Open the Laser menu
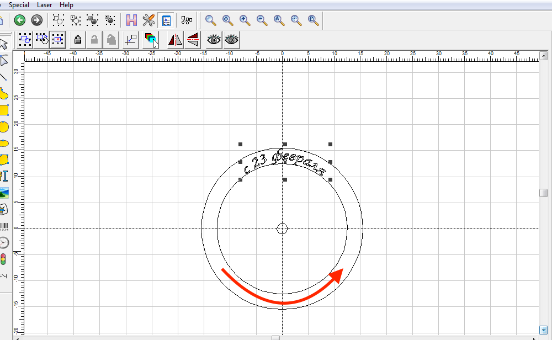This screenshot has width=552, height=340. click(x=44, y=4)
